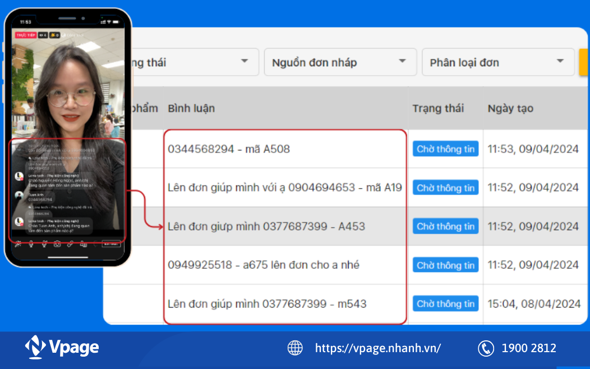Image resolution: width=590 pixels, height=369 pixels.
Task: Tap the 11:53 clock in phone status bar
Action: [x=26, y=22]
